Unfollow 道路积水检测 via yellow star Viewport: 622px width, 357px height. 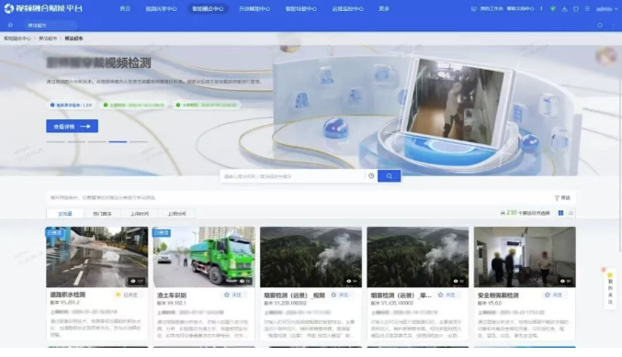[118, 295]
